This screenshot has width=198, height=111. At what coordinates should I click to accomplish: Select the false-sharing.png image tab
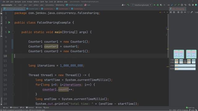(178, 9)
